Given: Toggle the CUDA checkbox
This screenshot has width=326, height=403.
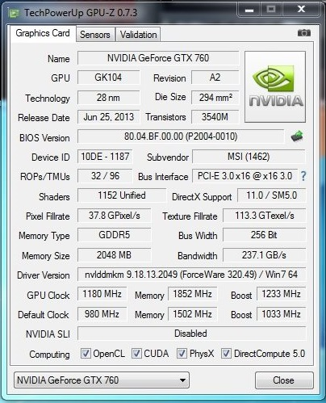Looking at the screenshot, I should 136,354.
